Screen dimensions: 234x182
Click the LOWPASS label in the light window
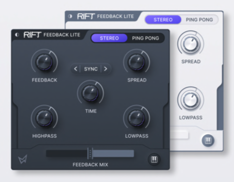pyautogui.click(x=191, y=118)
